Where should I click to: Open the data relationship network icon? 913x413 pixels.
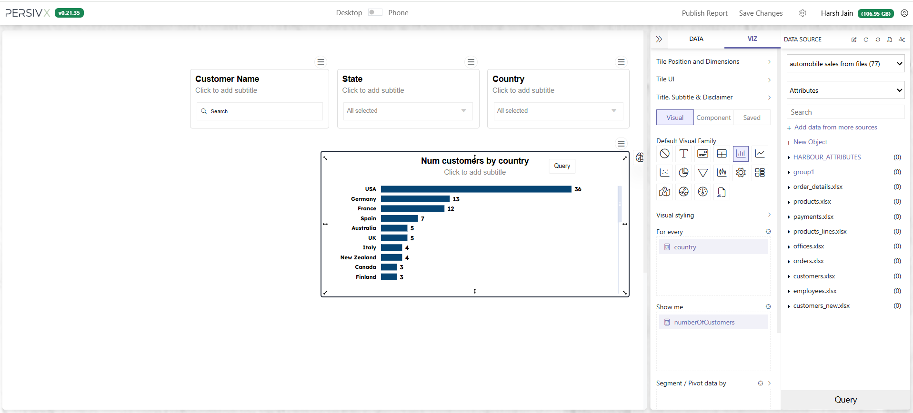click(902, 39)
